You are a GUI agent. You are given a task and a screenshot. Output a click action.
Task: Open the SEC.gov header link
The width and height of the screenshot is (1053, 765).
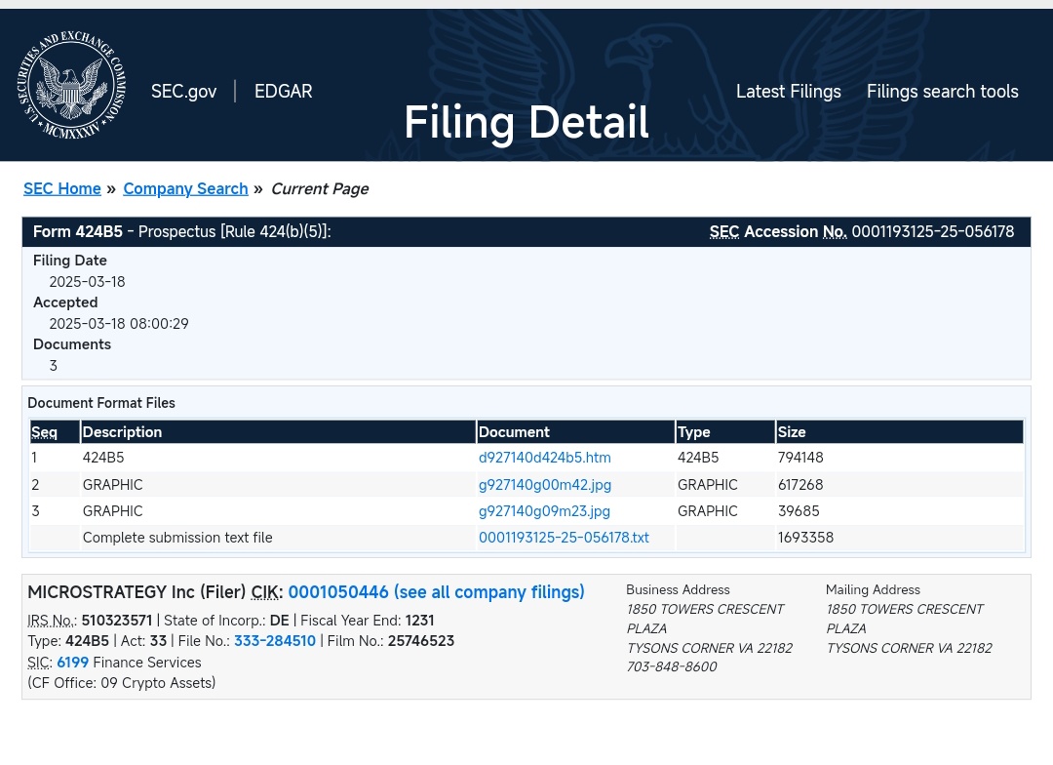click(x=183, y=92)
